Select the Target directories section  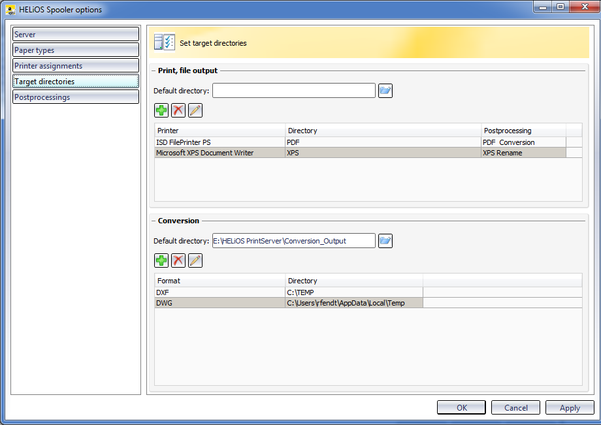point(76,81)
